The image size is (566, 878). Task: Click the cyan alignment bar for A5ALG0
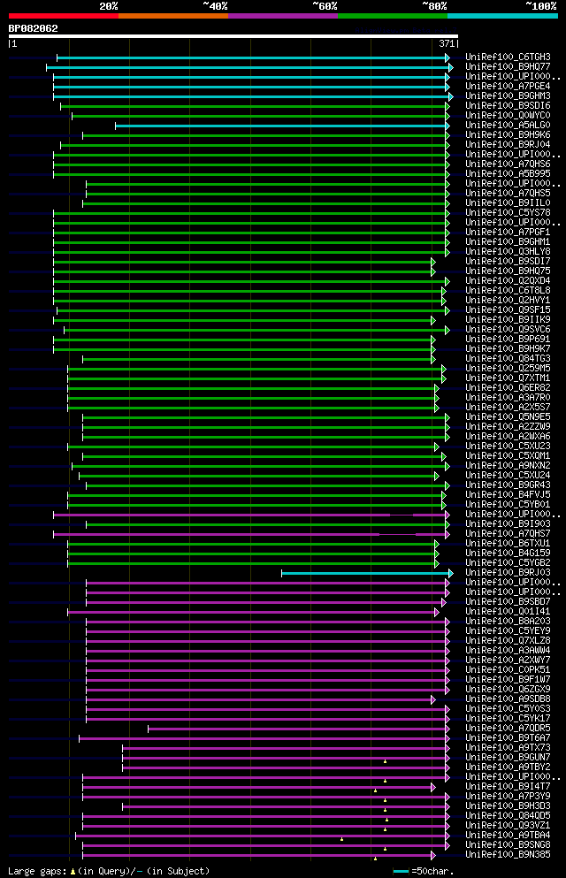(282, 126)
